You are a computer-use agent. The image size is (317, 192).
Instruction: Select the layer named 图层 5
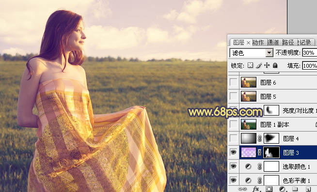pyautogui.click(x=268, y=97)
